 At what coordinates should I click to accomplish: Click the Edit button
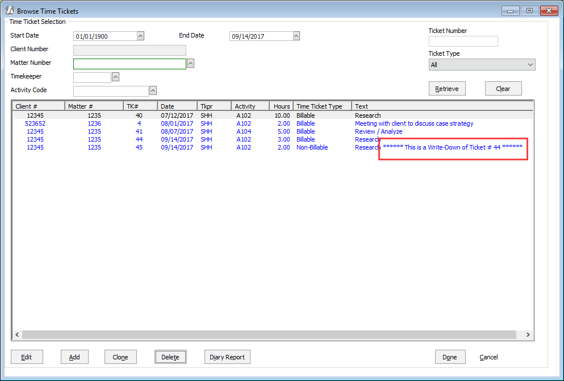[27, 357]
